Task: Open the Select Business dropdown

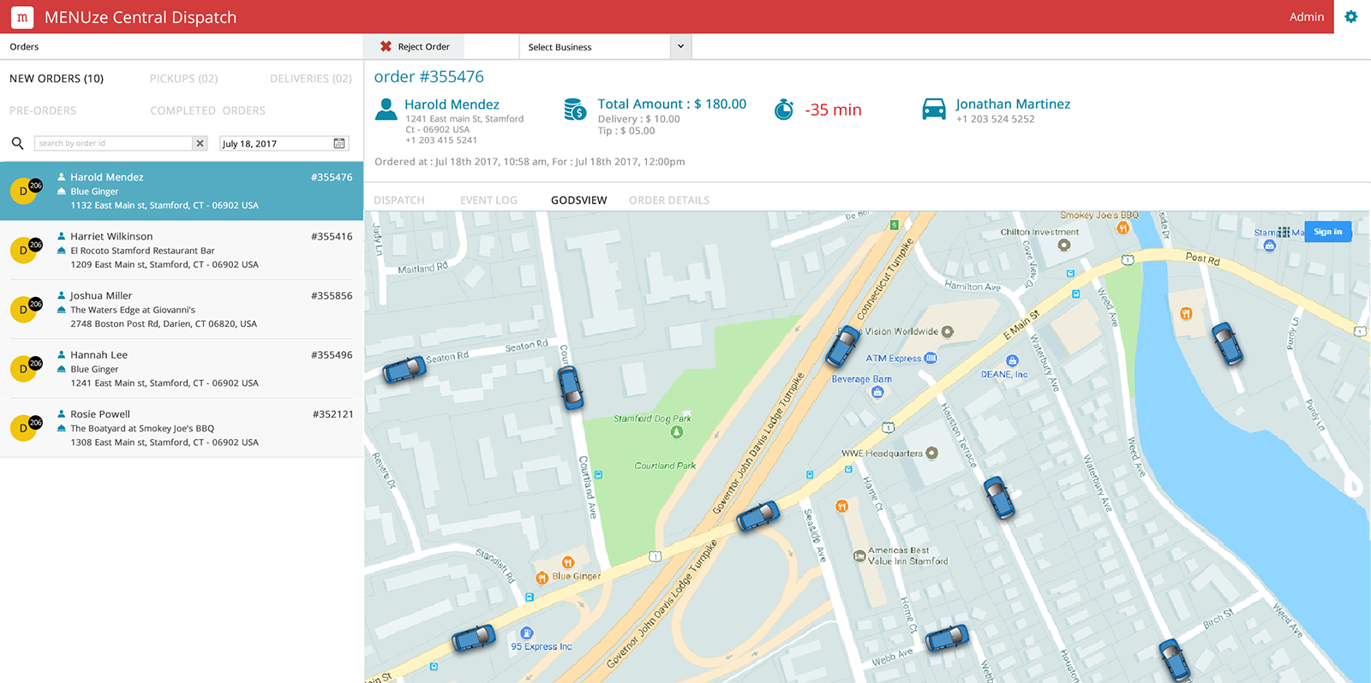Action: pos(605,46)
